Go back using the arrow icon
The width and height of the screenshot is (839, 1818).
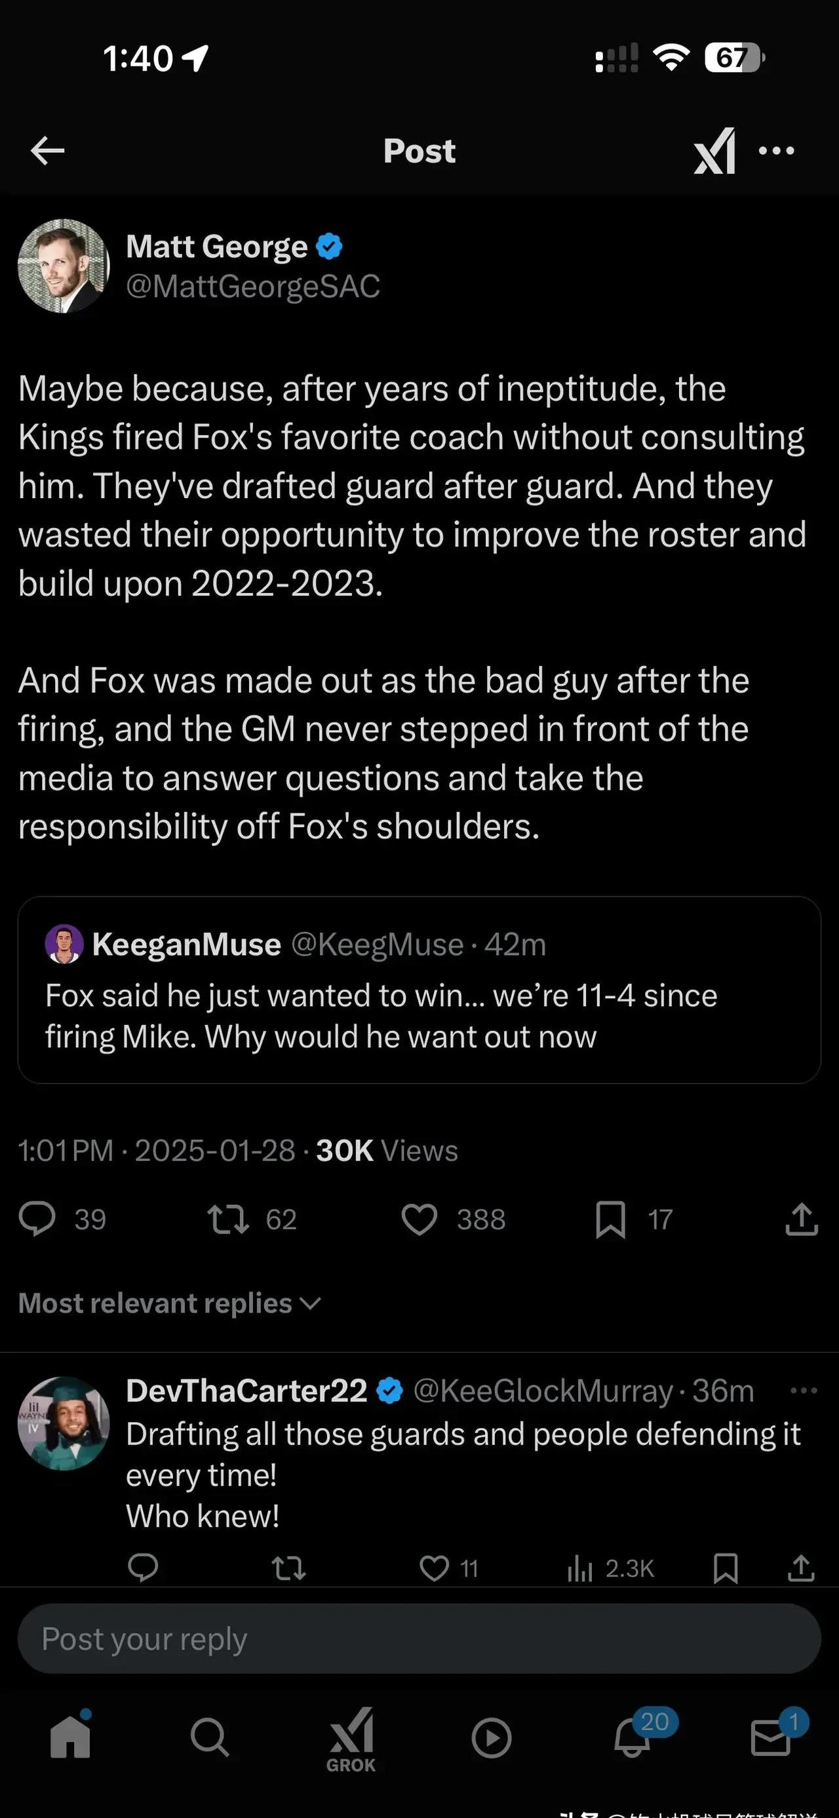[48, 150]
